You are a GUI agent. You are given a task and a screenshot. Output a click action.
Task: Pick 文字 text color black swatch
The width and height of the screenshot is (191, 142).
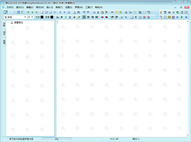point(42,17)
